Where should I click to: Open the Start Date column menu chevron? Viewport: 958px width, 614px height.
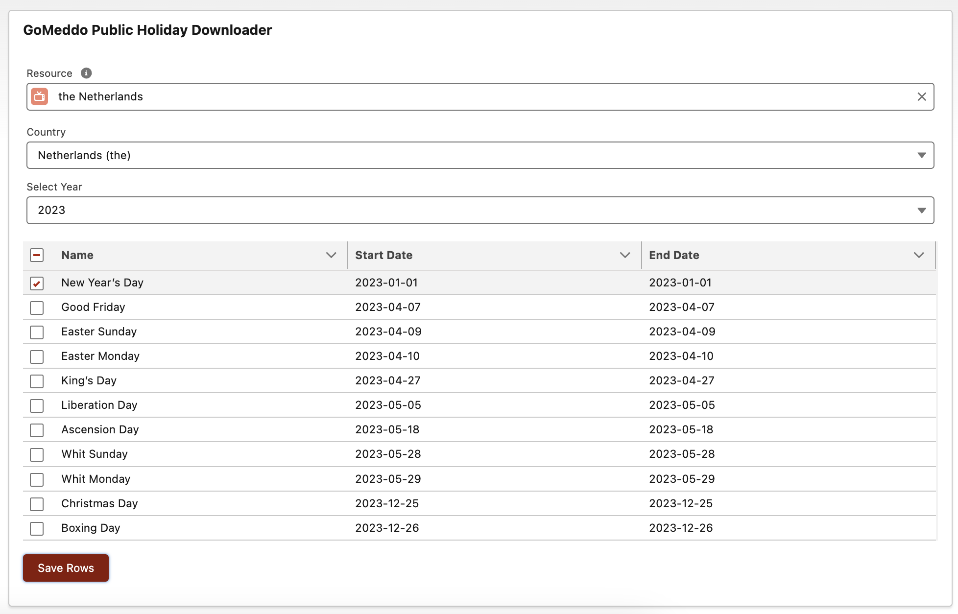tap(624, 255)
